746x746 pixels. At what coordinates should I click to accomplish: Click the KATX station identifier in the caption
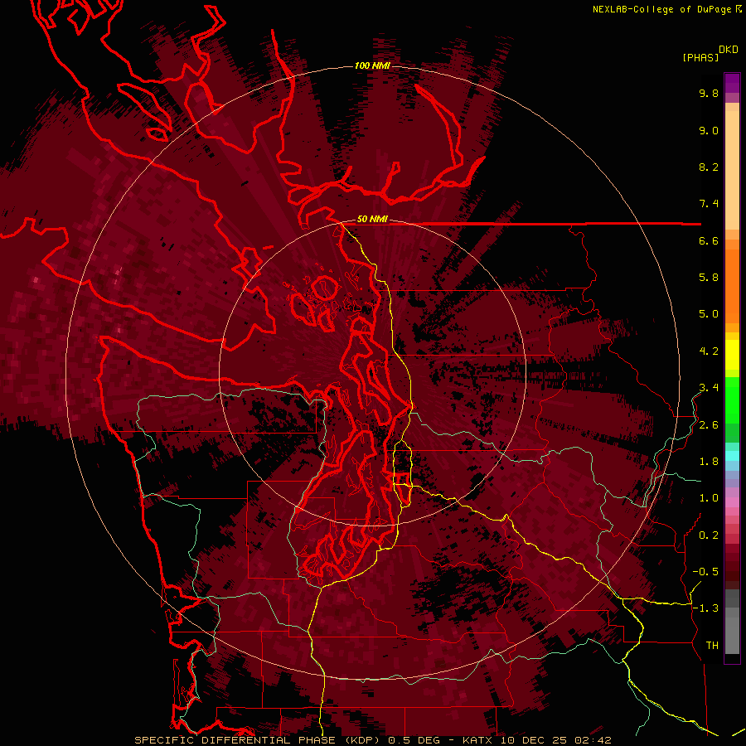(477, 740)
